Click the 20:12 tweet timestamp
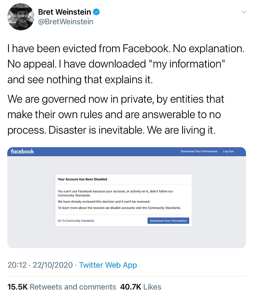 point(17,265)
